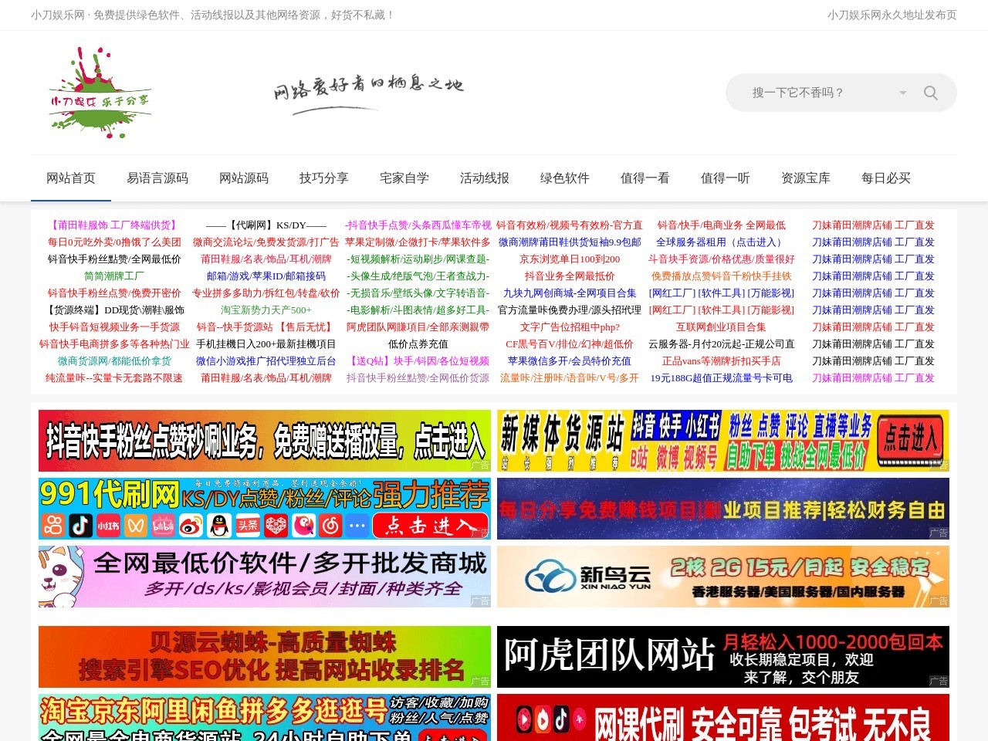The image size is (988, 741).
Task: Click 【莆田鞋服饰 工厂终端供货】 link
Action: (x=114, y=225)
